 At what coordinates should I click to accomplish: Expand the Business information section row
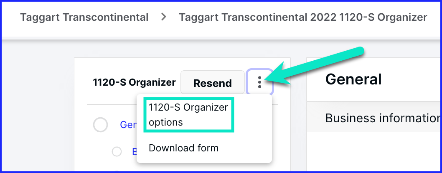[374, 117]
